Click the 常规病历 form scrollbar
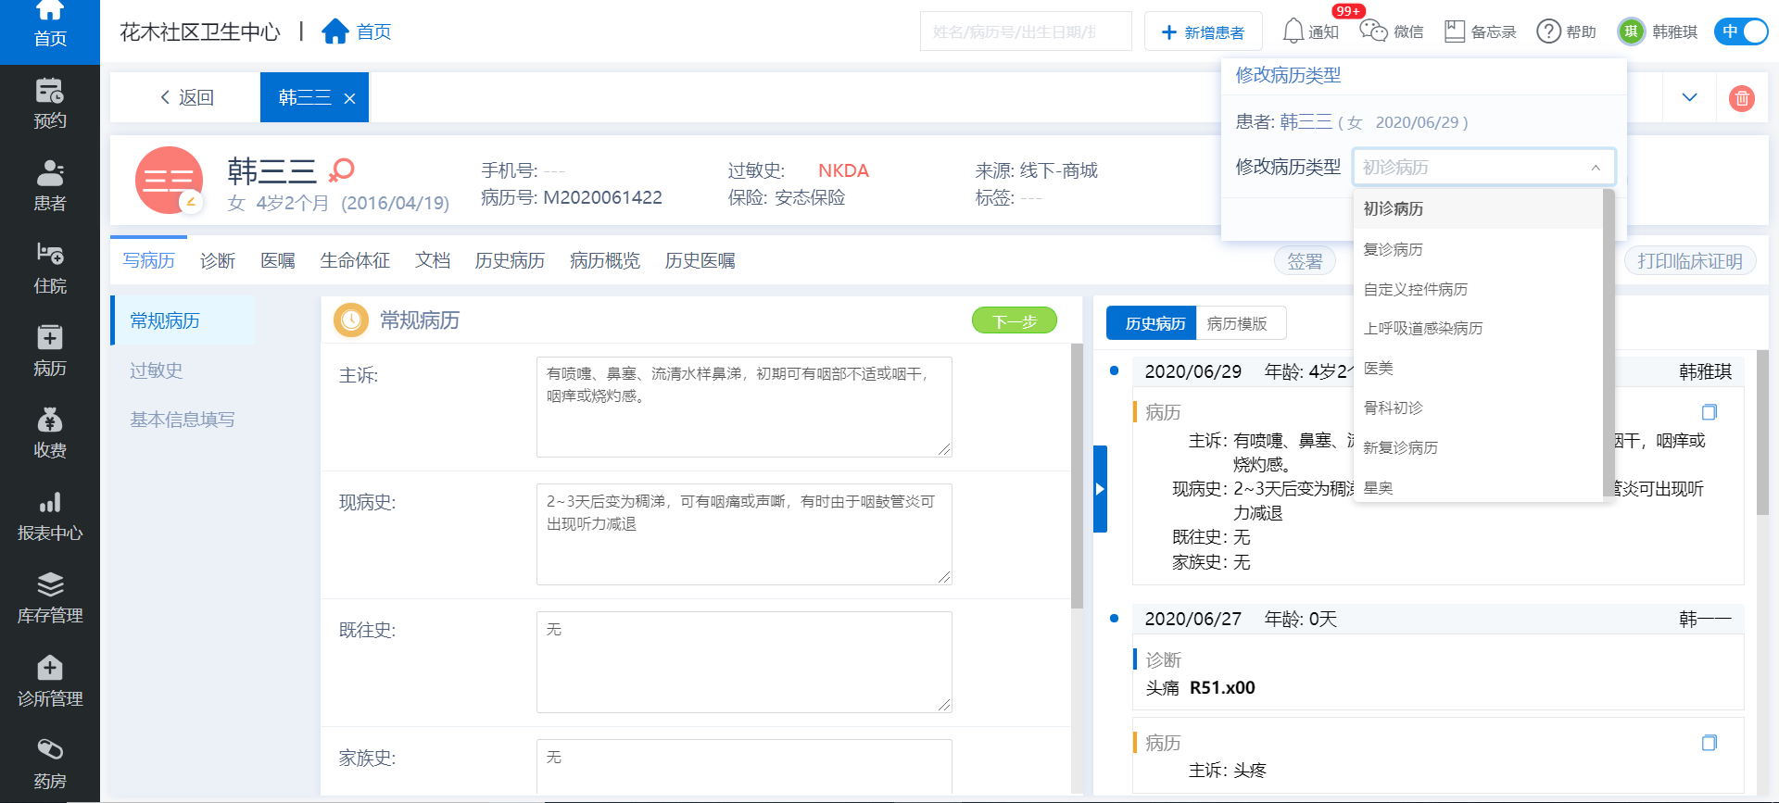Image resolution: width=1779 pixels, height=803 pixels. [1077, 476]
